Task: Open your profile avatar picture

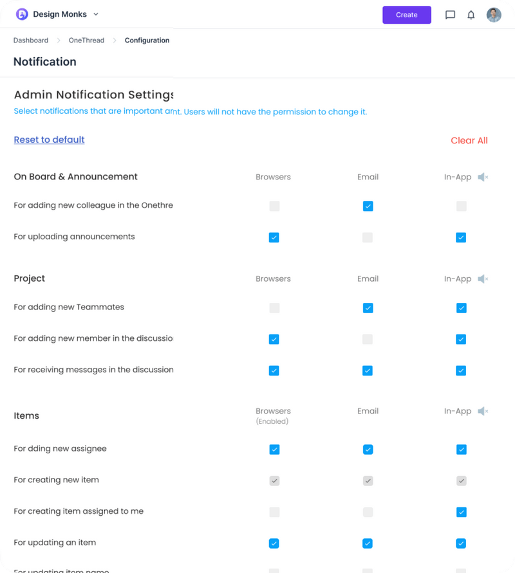Action: point(493,15)
